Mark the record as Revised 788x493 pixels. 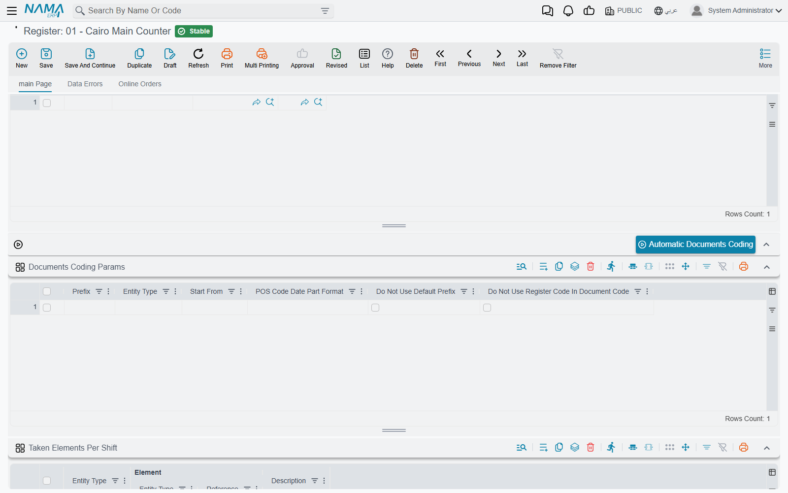(x=336, y=58)
